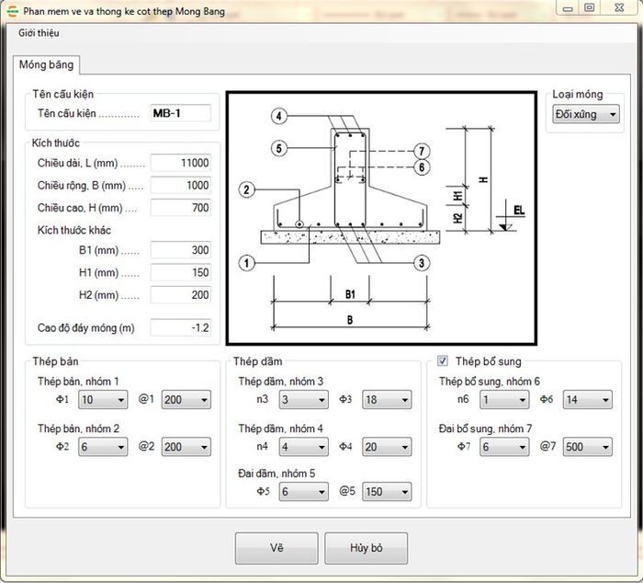Viewport: 643px width, 583px height.
Task: Select the Móng băng tab
Action: 46,65
